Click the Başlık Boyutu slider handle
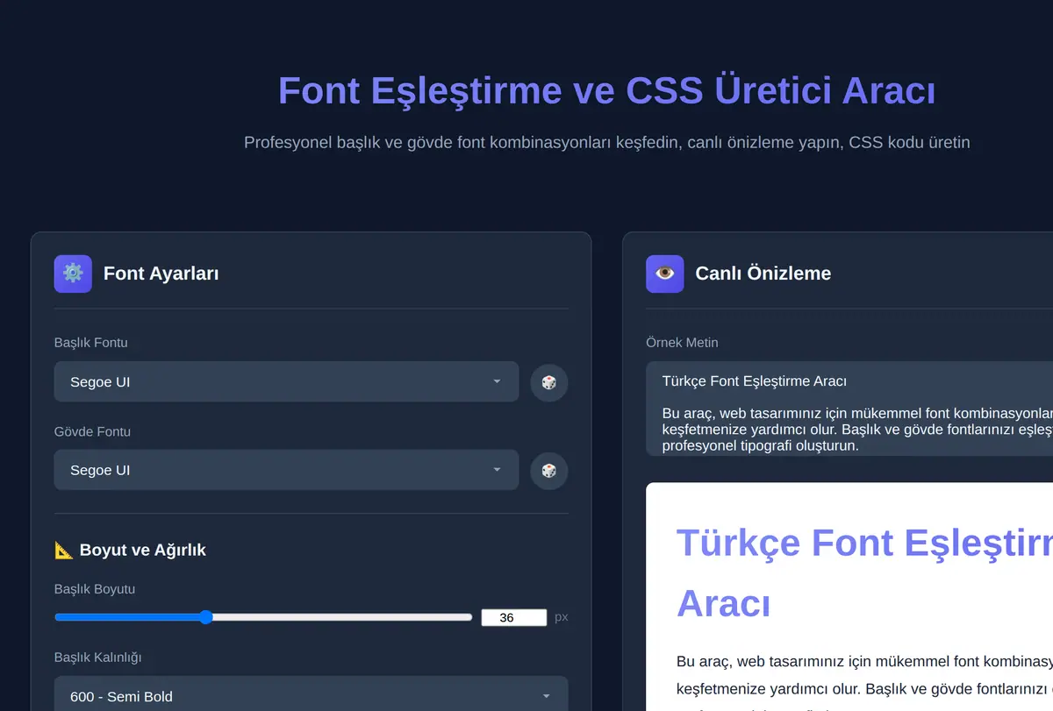 coord(206,617)
